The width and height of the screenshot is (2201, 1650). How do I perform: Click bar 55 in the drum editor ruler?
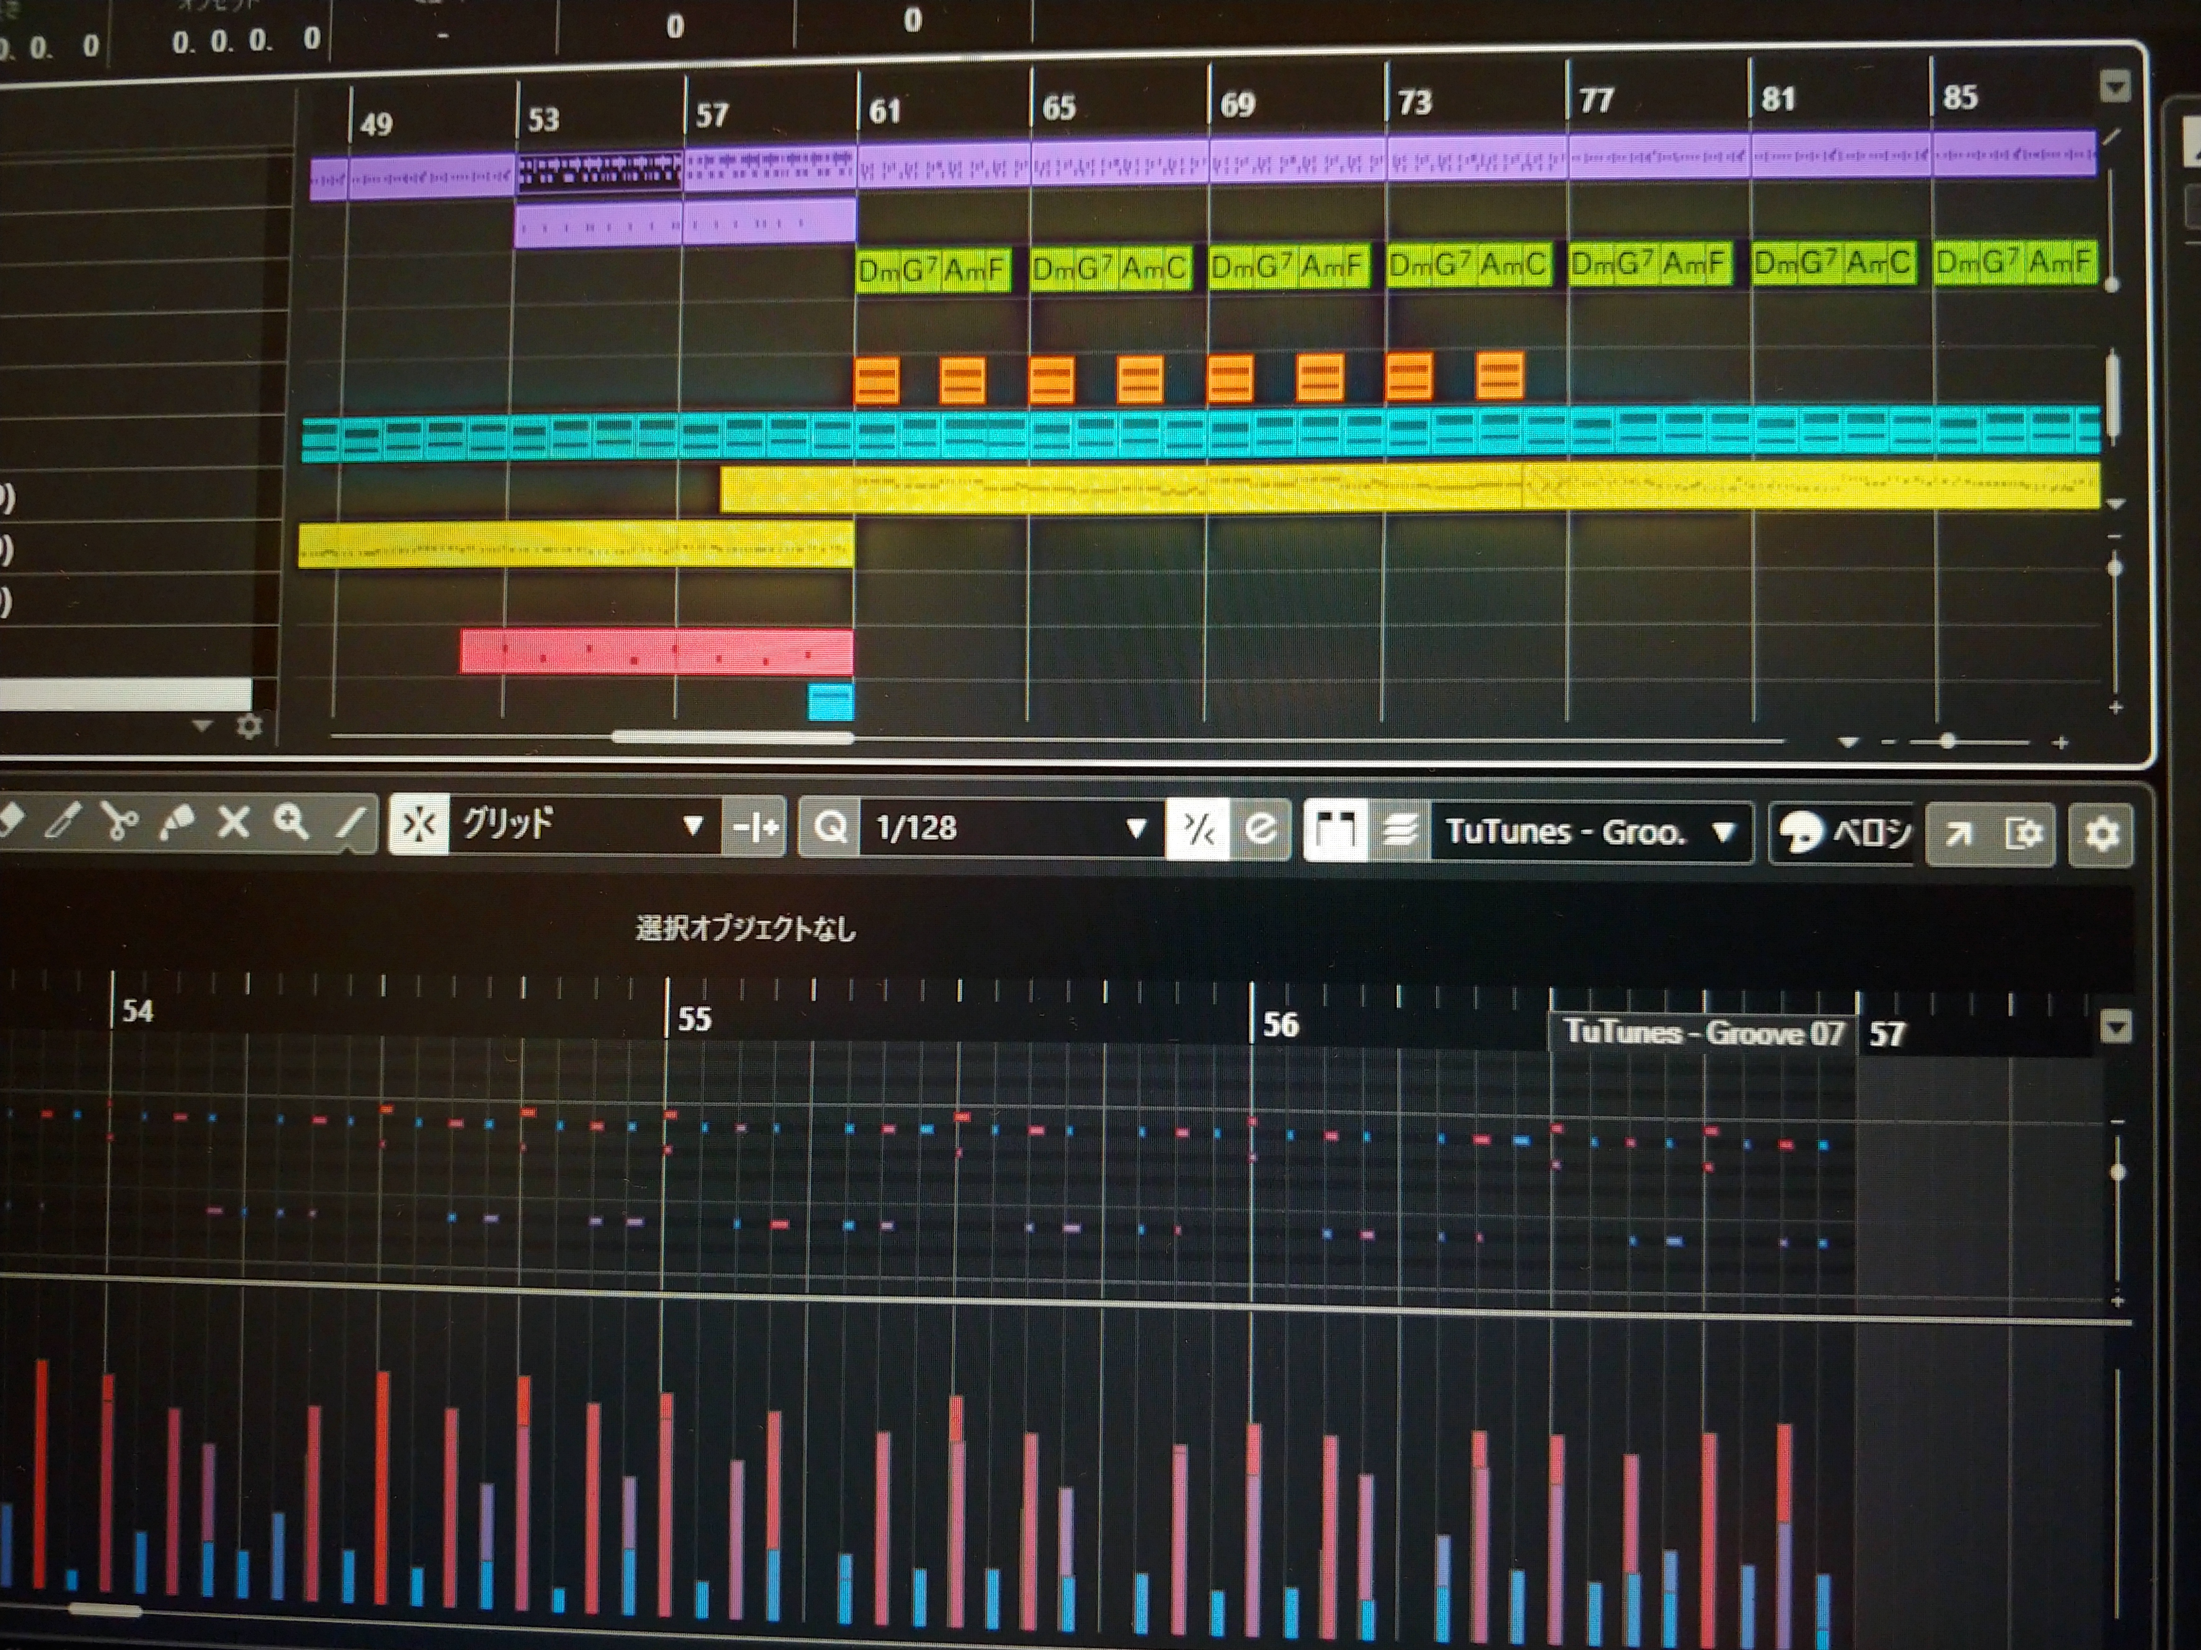(693, 1017)
